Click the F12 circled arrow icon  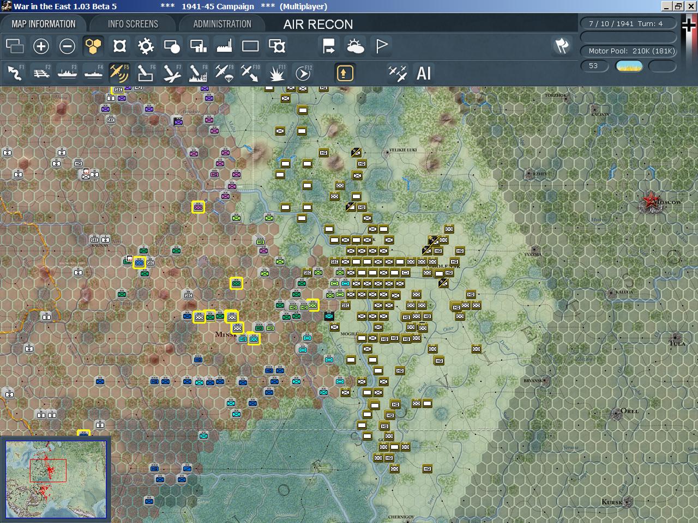303,73
